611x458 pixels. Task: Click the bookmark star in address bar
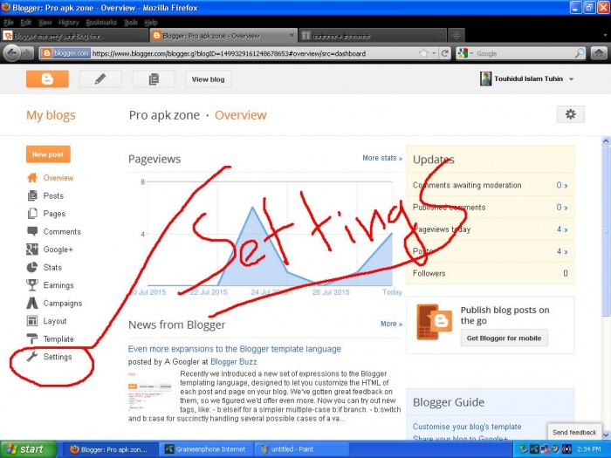(x=423, y=53)
